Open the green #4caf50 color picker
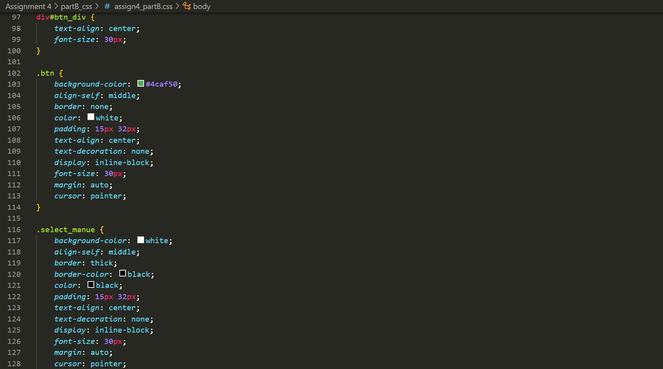 click(140, 84)
